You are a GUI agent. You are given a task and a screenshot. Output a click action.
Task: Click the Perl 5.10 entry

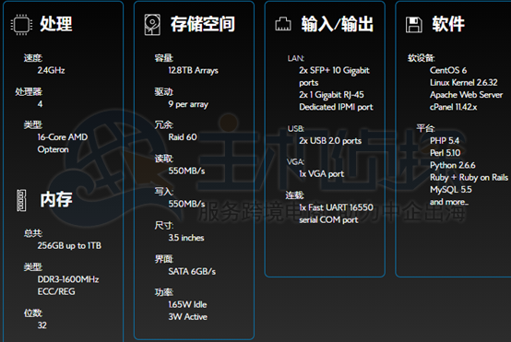click(446, 153)
